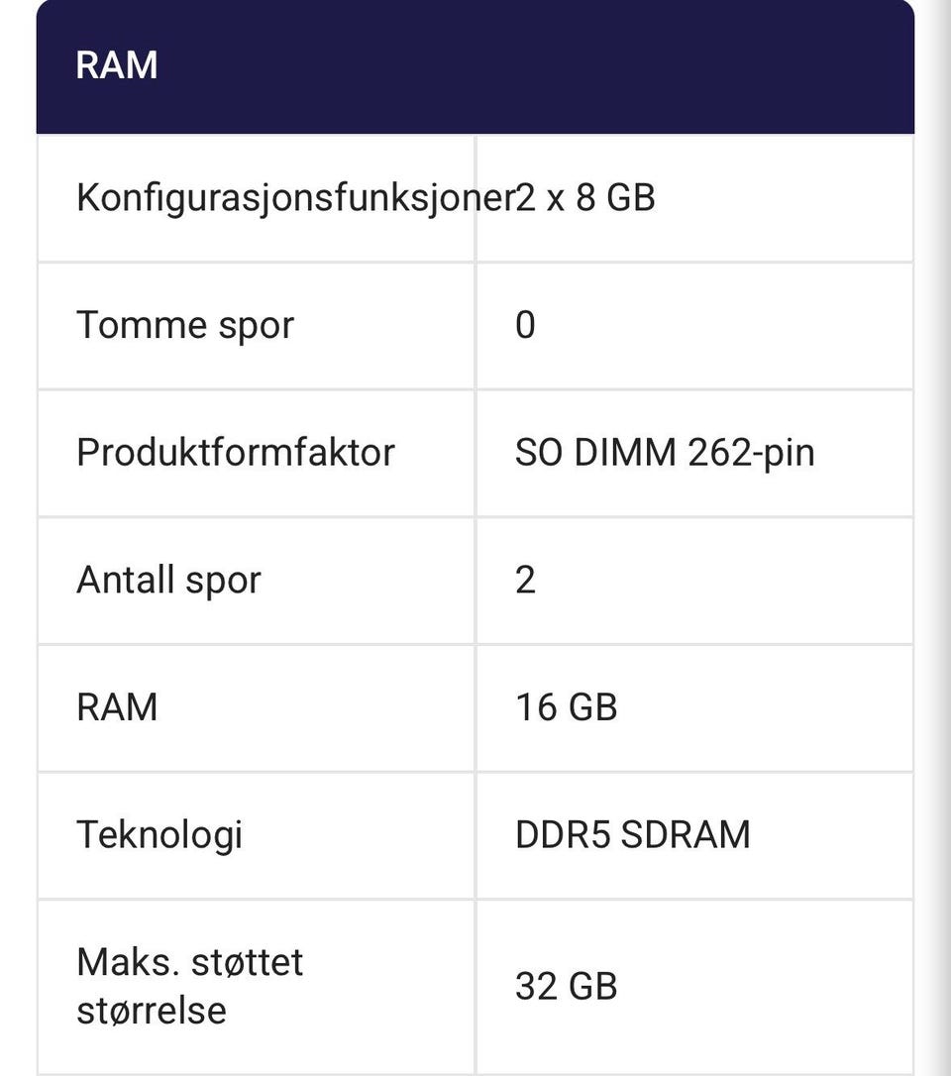Screen dimensions: 951x1076
Task: Click the 32 GB value
Action: point(566,986)
